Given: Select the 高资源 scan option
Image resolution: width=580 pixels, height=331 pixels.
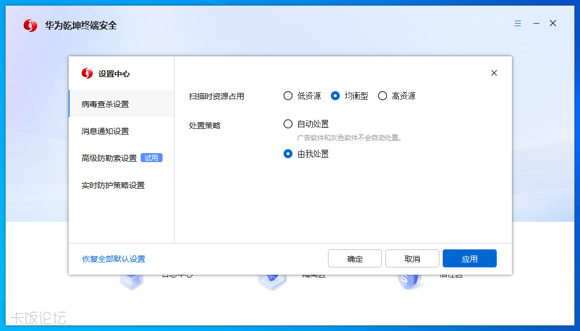Looking at the screenshot, I should [383, 96].
